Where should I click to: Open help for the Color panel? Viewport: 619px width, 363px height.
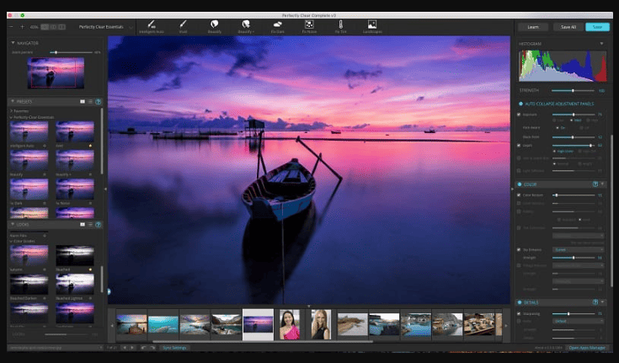point(595,184)
